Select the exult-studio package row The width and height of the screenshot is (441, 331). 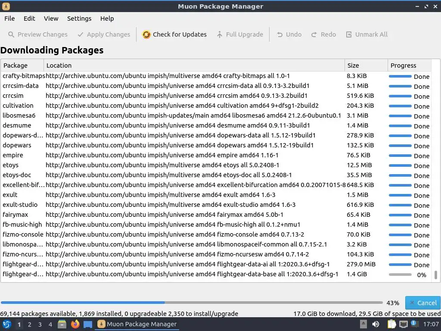[x=216, y=205]
